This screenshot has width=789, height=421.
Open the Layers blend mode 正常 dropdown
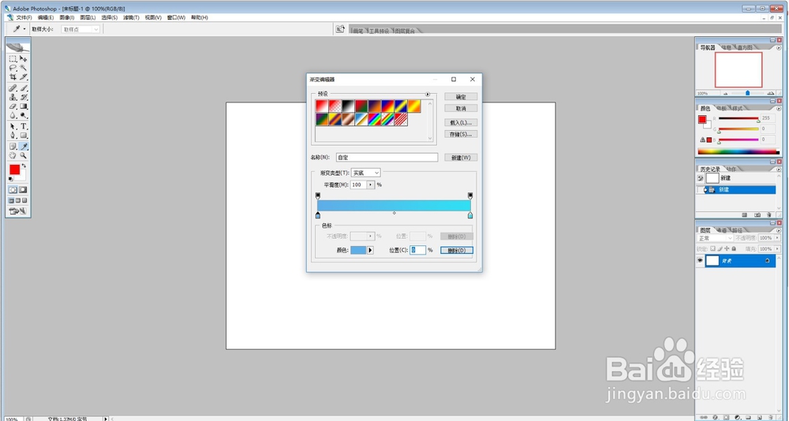[715, 238]
